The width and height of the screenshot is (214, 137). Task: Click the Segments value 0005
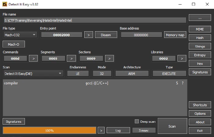tap(53, 58)
